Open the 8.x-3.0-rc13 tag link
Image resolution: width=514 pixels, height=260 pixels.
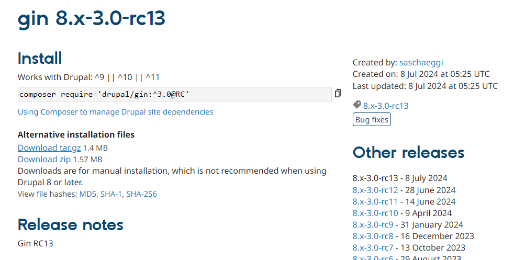click(x=386, y=106)
